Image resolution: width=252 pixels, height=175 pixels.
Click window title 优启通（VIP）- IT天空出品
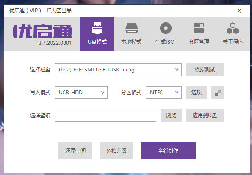coord(40,11)
